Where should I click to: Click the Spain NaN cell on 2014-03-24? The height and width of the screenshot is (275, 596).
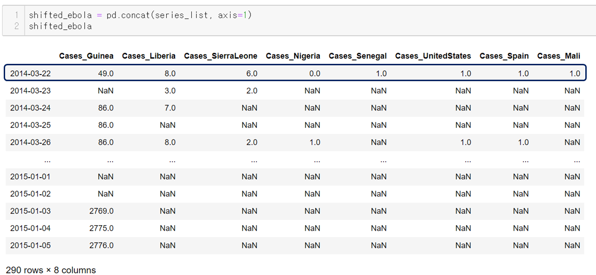click(x=521, y=108)
